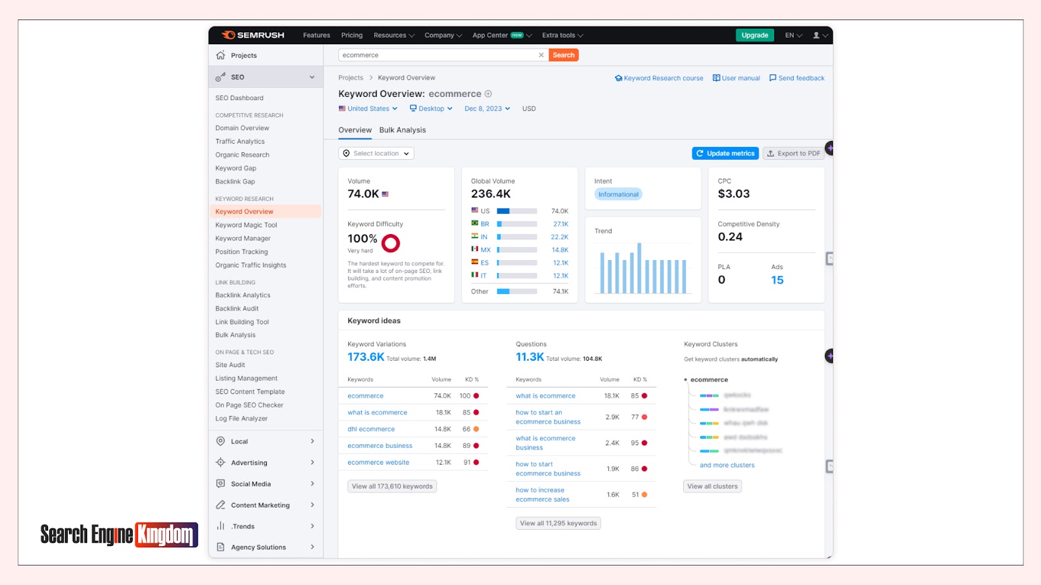The image size is (1041, 585).
Task: Select the Overview tab
Action: coord(355,130)
